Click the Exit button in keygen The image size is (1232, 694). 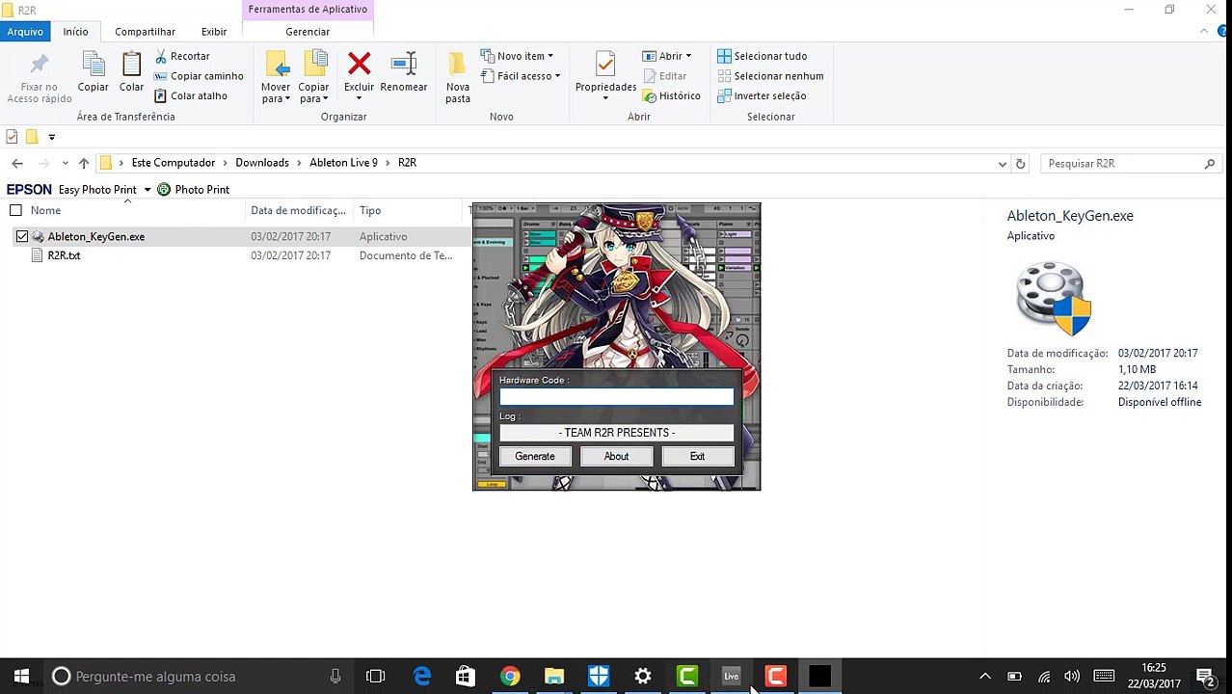pyautogui.click(x=697, y=457)
